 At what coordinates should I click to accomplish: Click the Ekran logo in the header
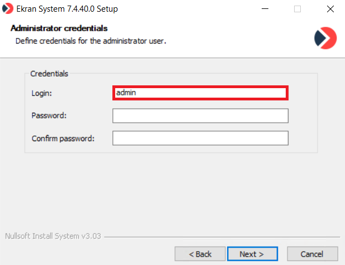coord(325,37)
